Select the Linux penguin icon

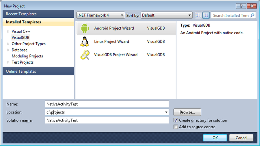click(x=85, y=42)
